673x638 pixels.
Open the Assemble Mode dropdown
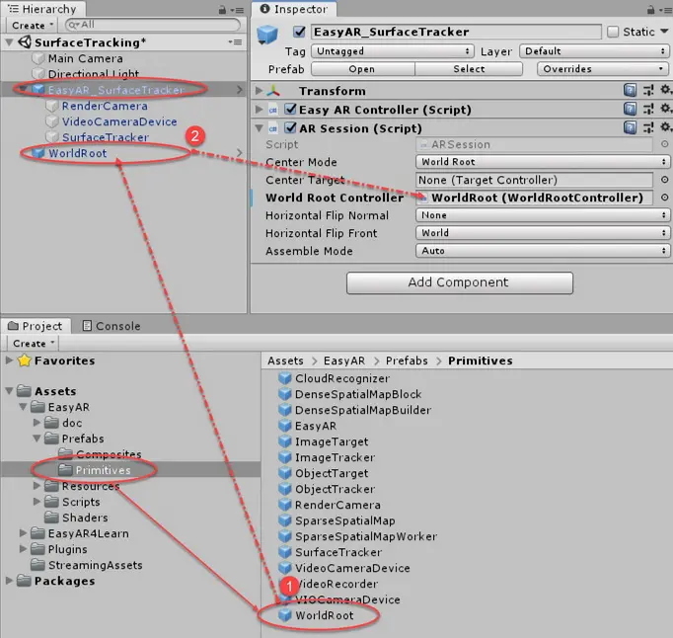(x=543, y=251)
